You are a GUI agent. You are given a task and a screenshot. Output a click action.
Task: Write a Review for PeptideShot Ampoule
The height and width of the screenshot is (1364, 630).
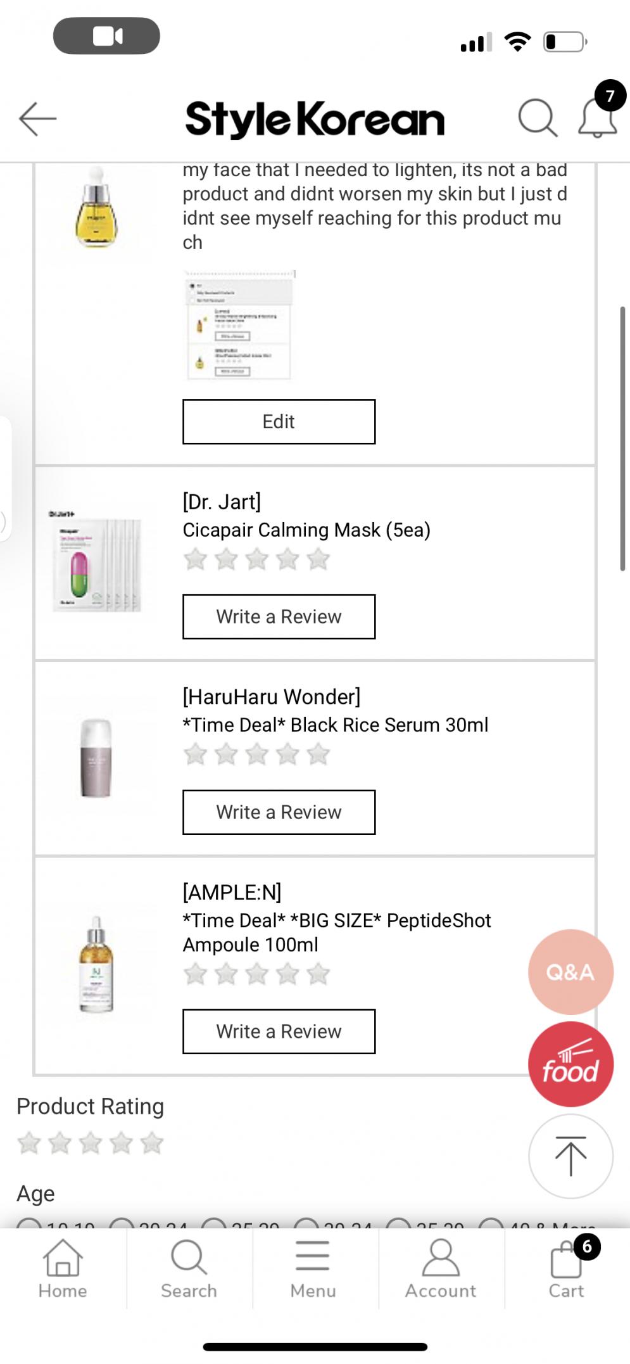coord(279,1031)
